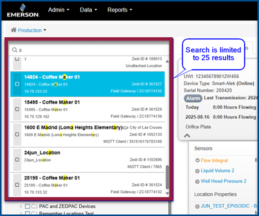Click the scroll up arrow in search results

(167, 61)
